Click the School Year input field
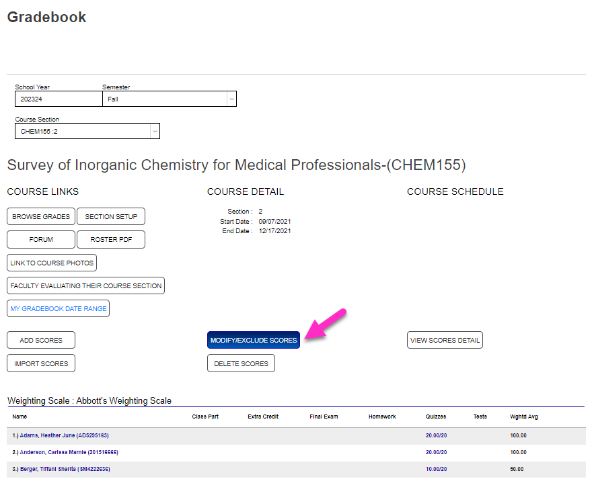Image resolution: width=592 pixels, height=481 pixels. [x=58, y=99]
